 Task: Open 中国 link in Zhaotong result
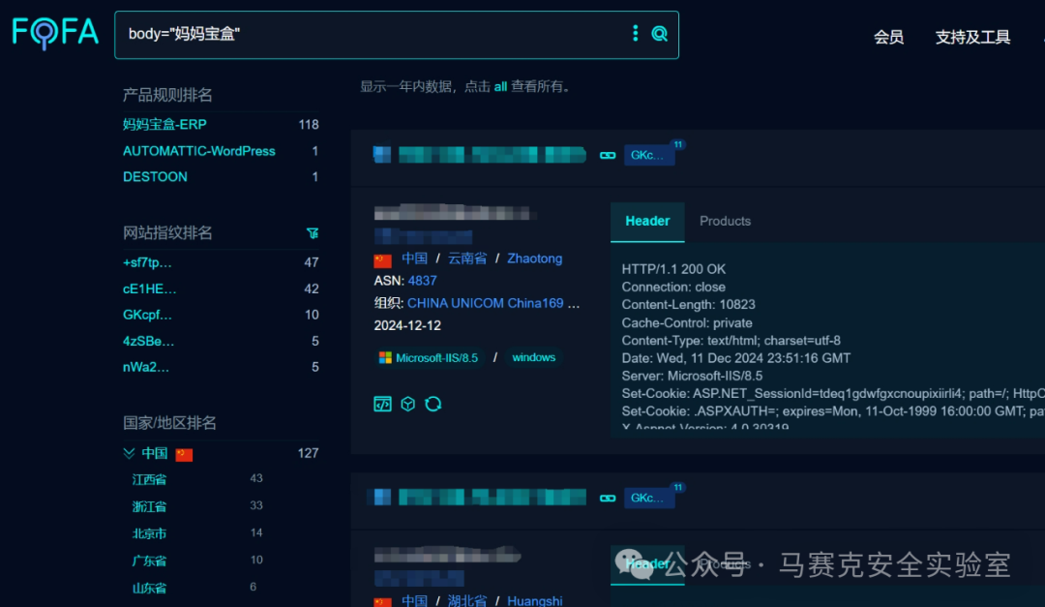point(414,258)
